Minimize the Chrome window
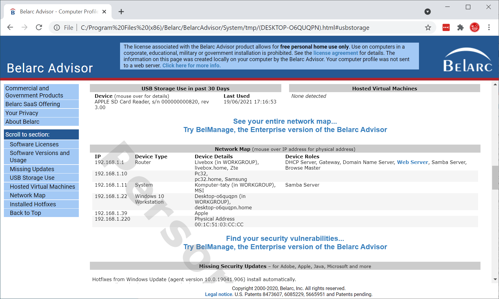499x299 pixels. (x=447, y=7)
